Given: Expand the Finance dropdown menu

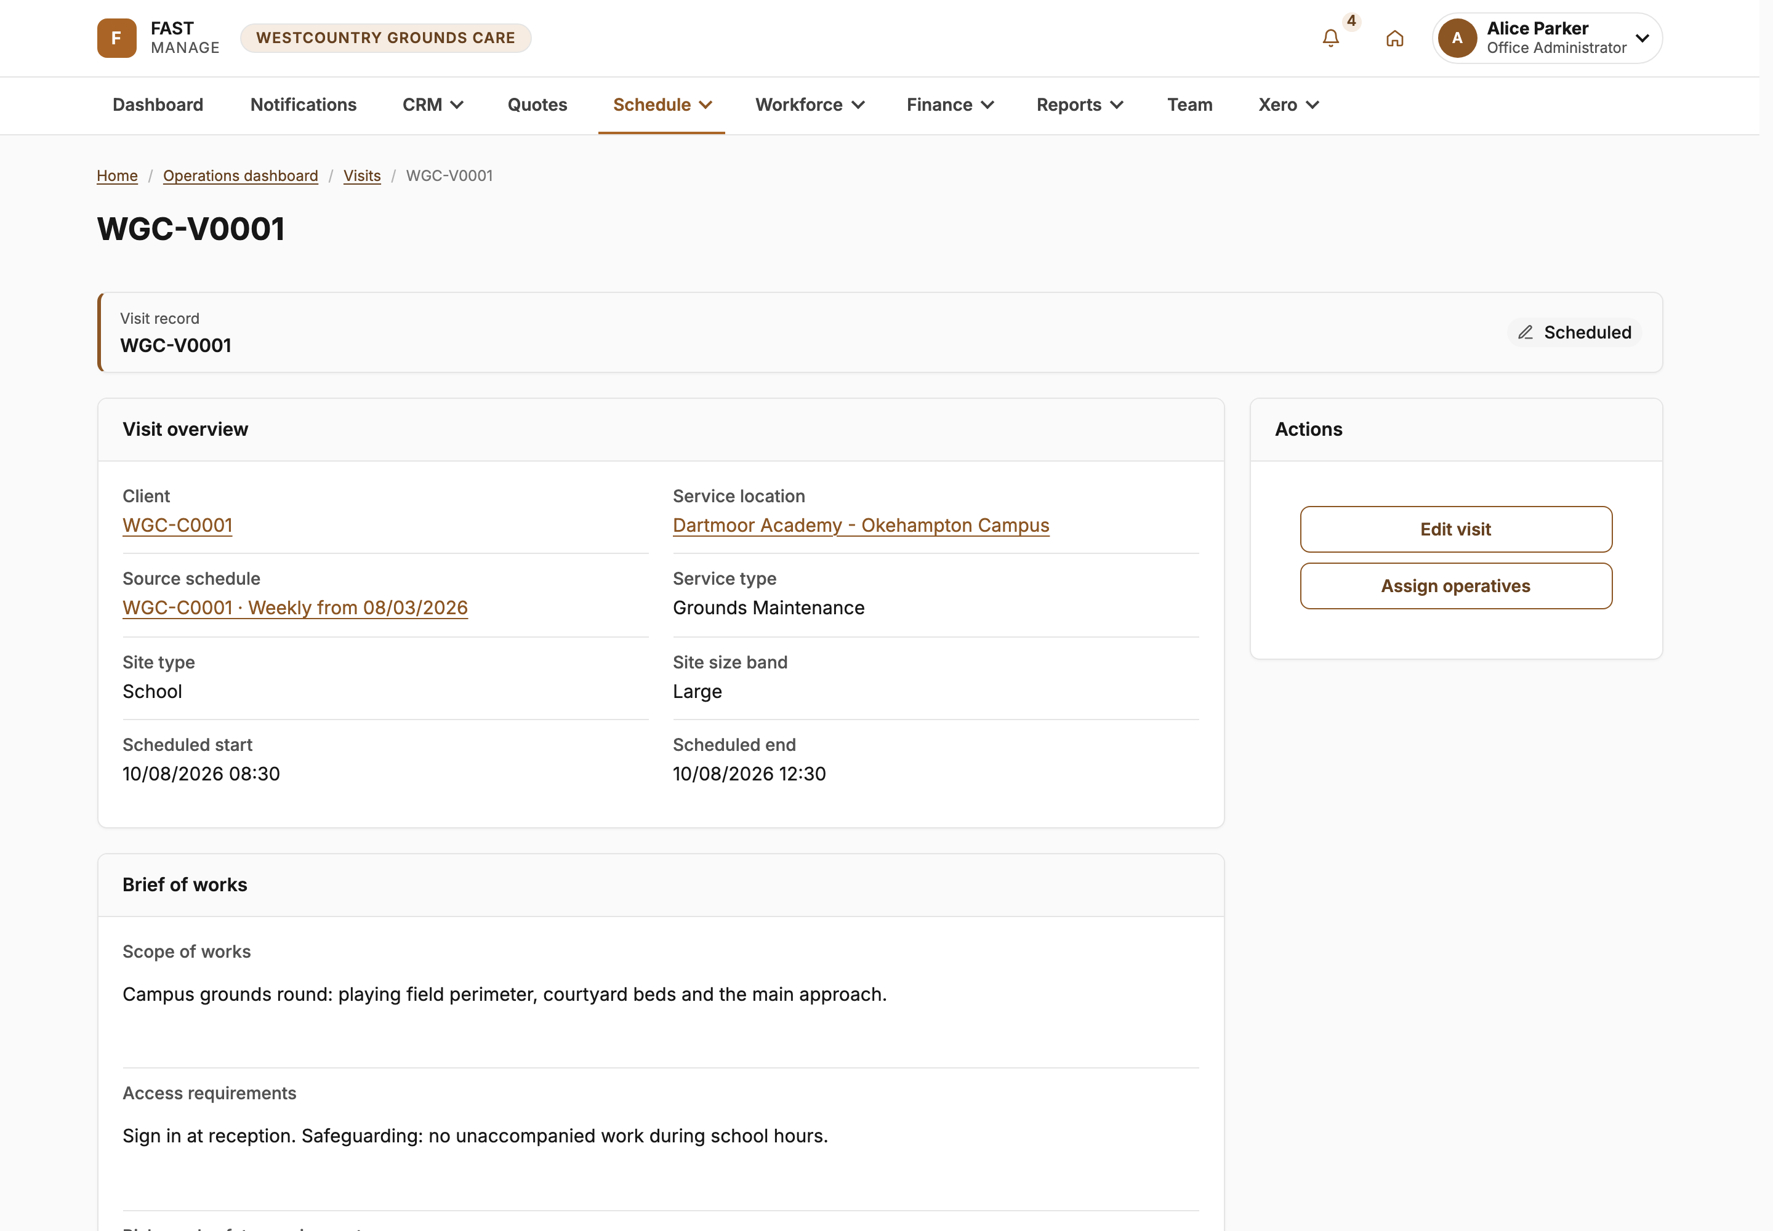Looking at the screenshot, I should pos(950,105).
